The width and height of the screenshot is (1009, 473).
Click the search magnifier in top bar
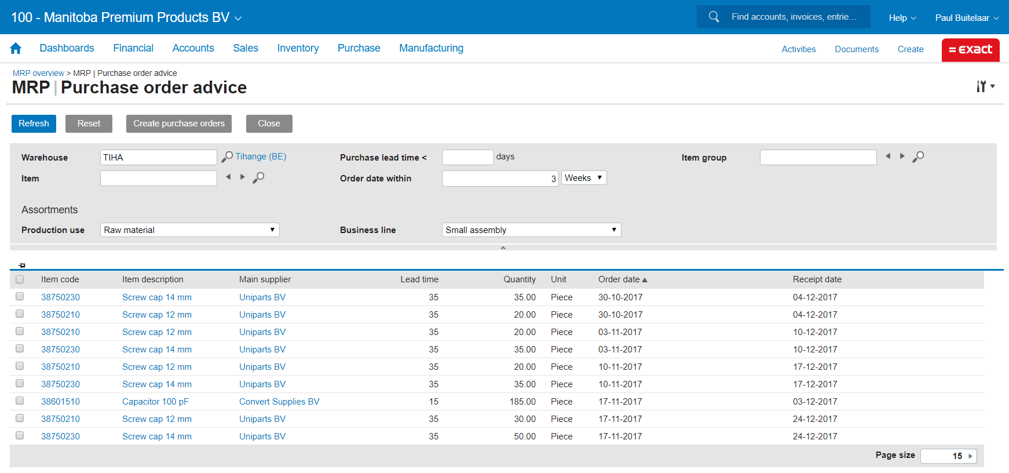pyautogui.click(x=714, y=17)
